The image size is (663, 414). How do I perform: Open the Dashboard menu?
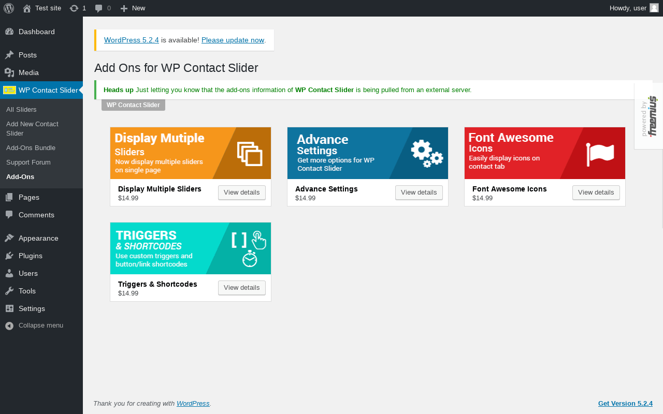(x=41, y=32)
